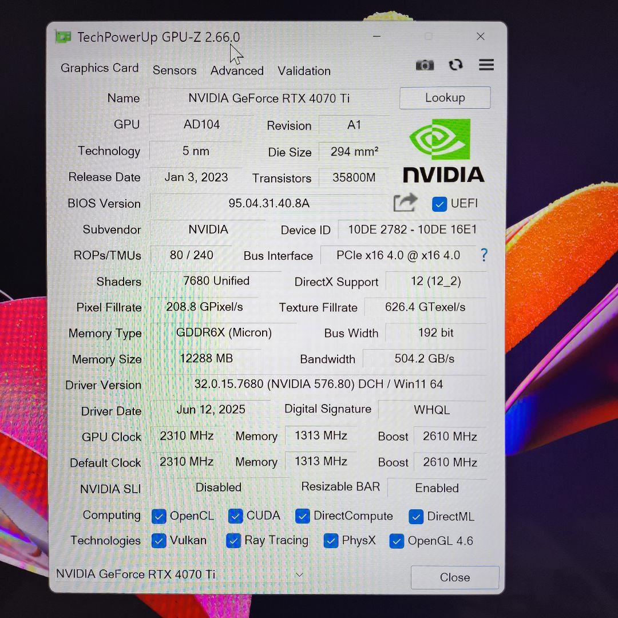
Task: Disable the PhysX checkbox
Action: click(331, 541)
